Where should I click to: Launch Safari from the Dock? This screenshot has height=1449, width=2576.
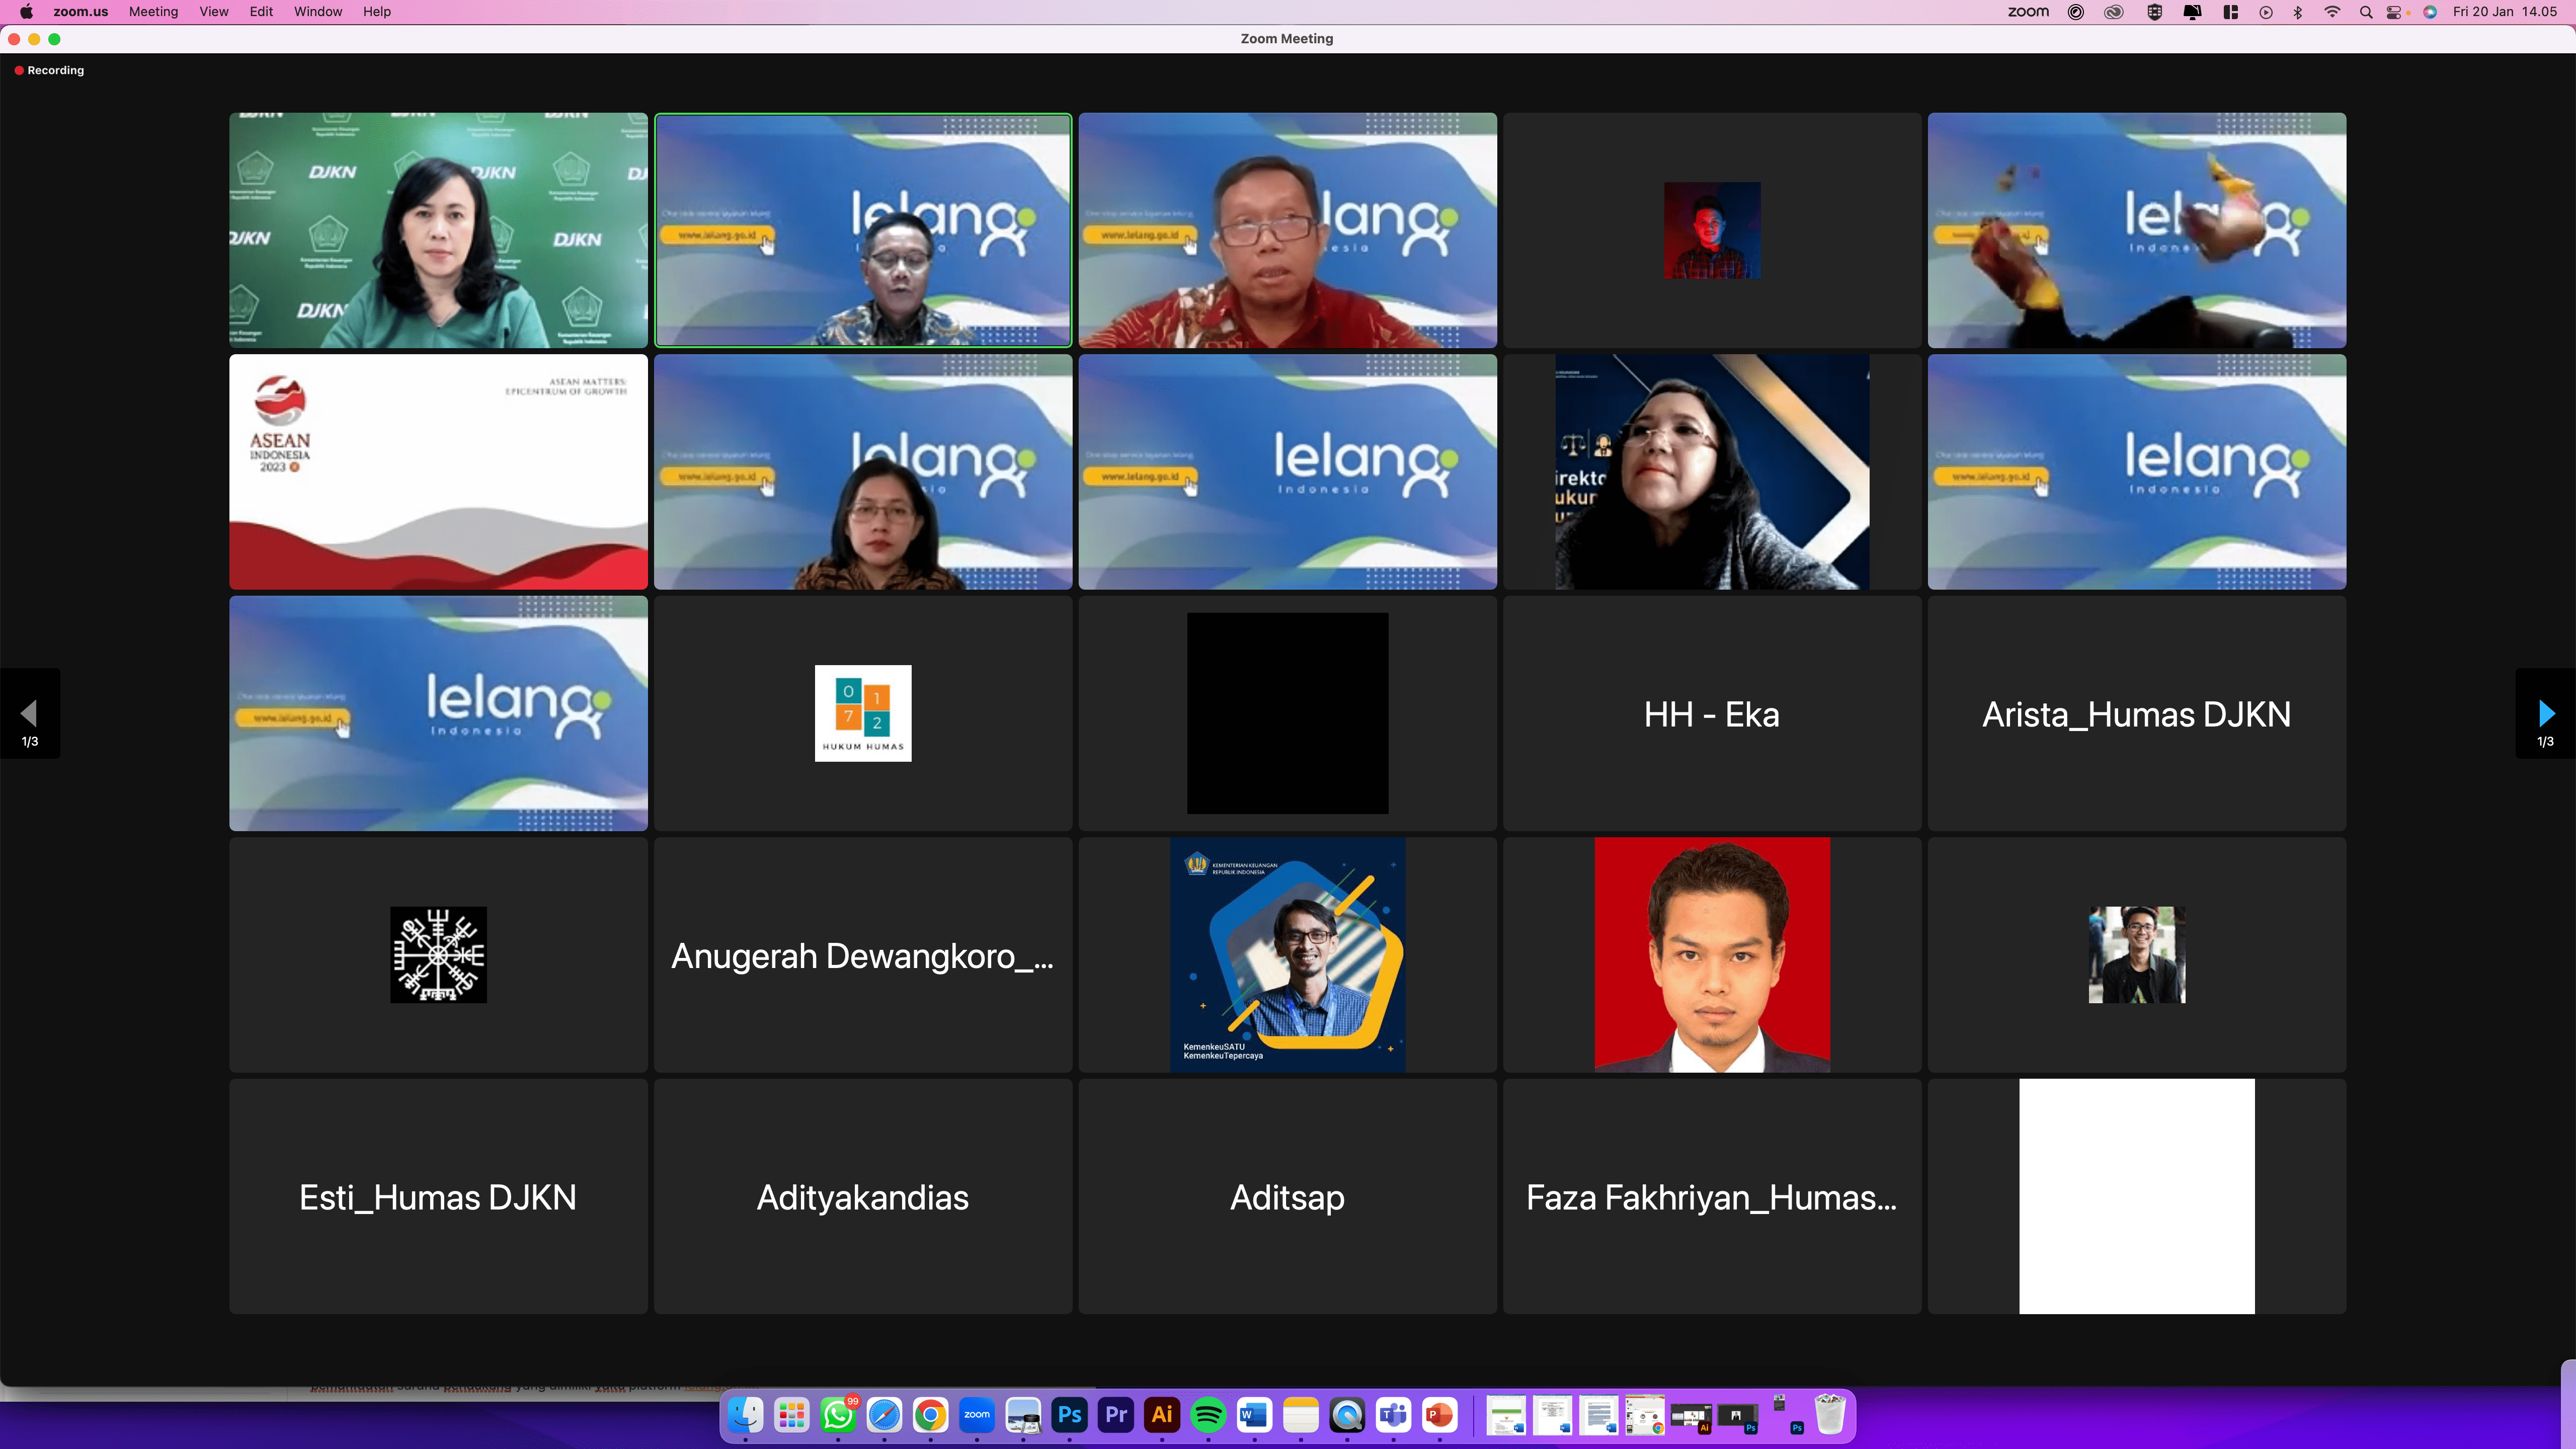coord(885,1415)
